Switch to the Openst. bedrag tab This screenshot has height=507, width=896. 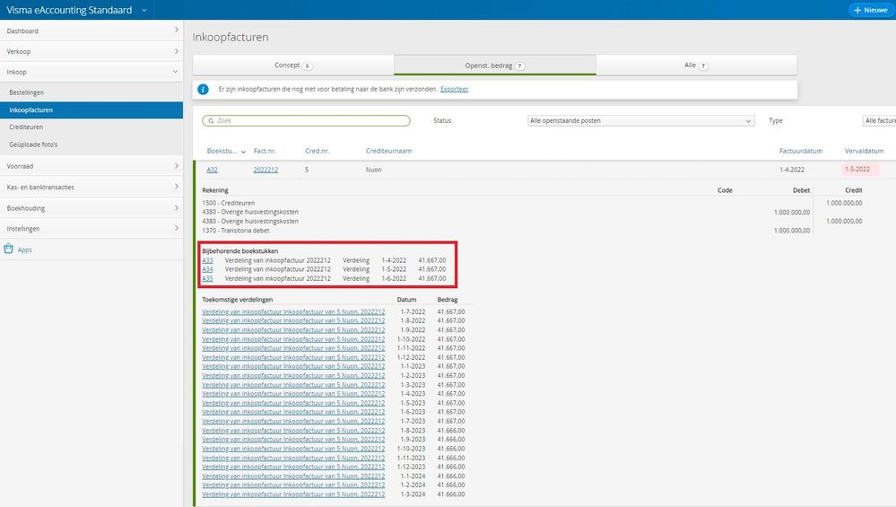click(495, 66)
